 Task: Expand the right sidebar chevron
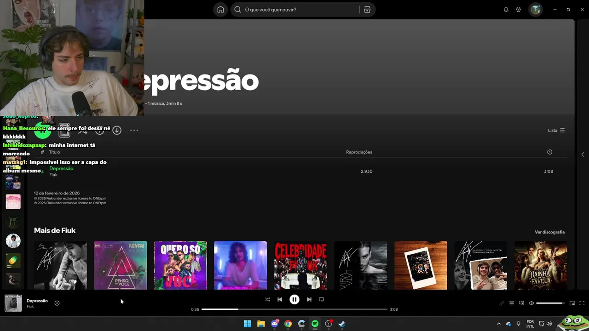583,154
